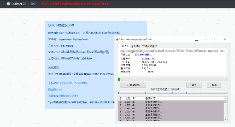Image resolution: width=235 pixels, height=127 pixels.
Task: Select connection row 5 with 2.031 MB
Action: click(171, 115)
